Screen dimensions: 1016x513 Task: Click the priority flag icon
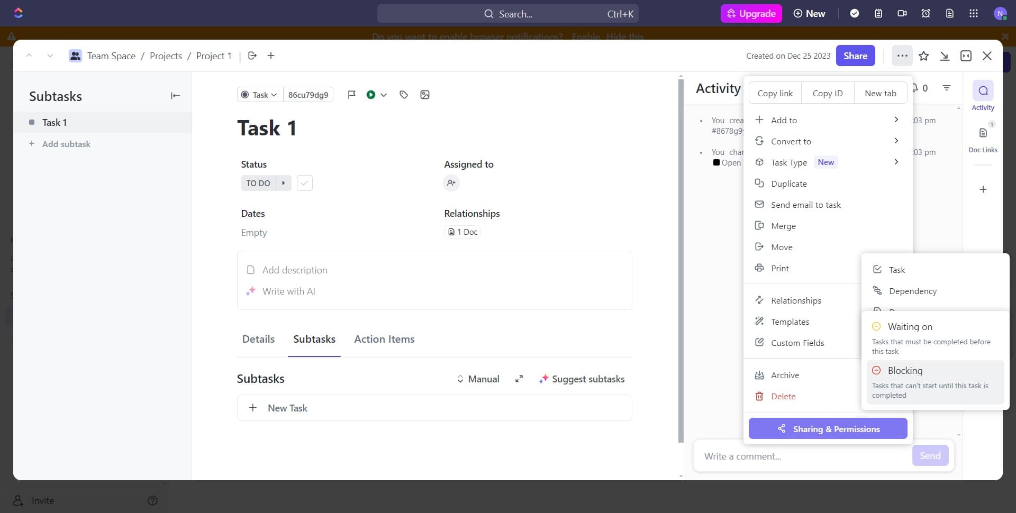click(351, 95)
